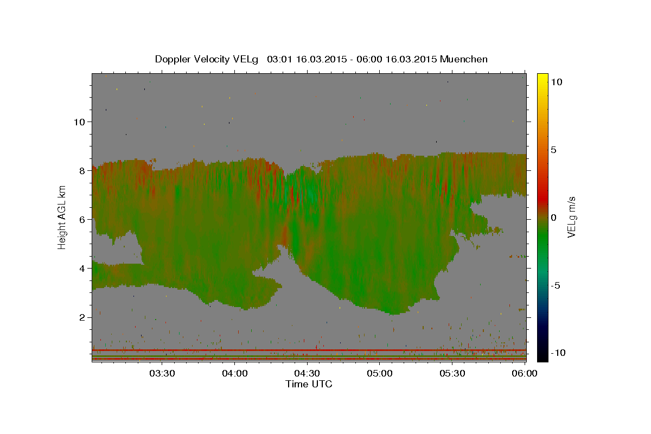
Task: Click the 03:30 time tick label
Action: (x=162, y=373)
